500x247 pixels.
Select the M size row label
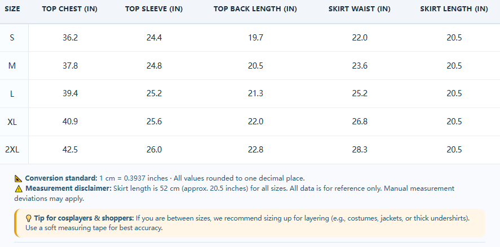pos(12,66)
